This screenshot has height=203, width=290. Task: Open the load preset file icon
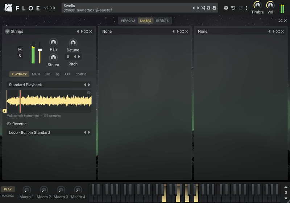[x=214, y=8]
